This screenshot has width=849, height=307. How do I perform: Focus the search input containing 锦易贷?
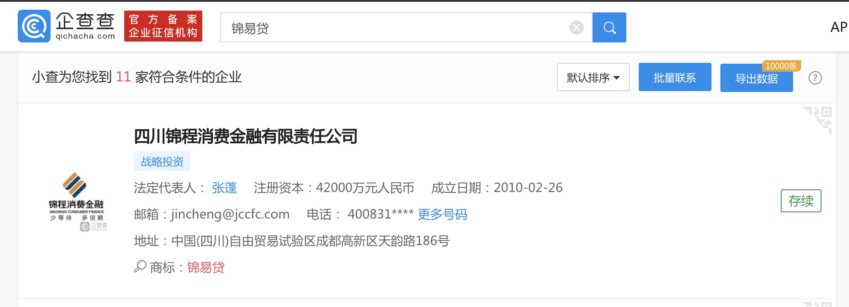395,28
